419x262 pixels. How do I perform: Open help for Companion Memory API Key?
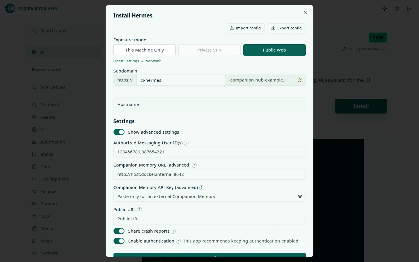[202, 188]
